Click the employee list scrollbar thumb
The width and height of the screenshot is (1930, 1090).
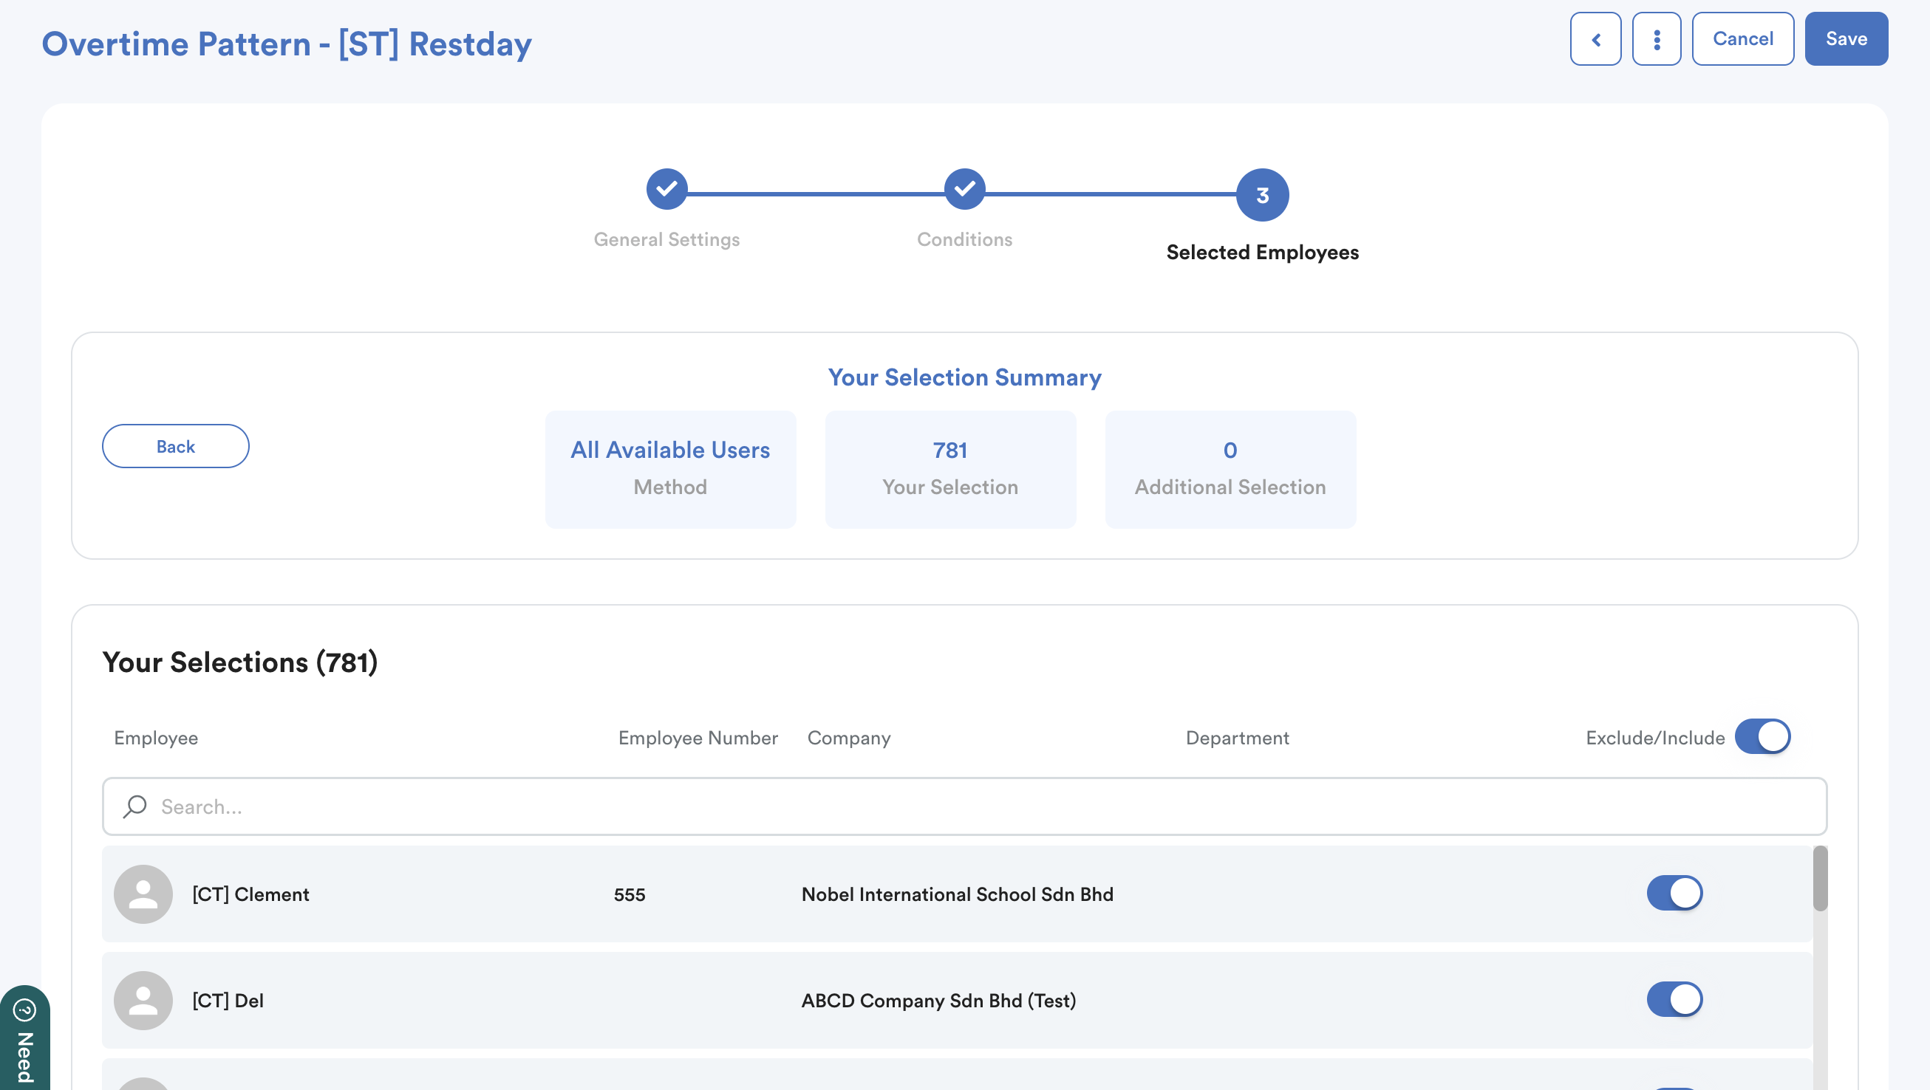pyautogui.click(x=1820, y=878)
